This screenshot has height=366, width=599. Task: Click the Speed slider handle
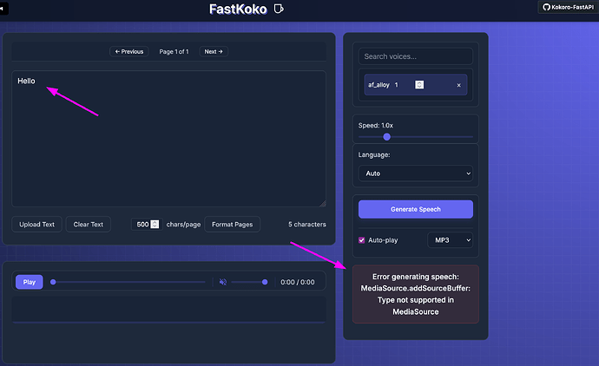(x=386, y=137)
